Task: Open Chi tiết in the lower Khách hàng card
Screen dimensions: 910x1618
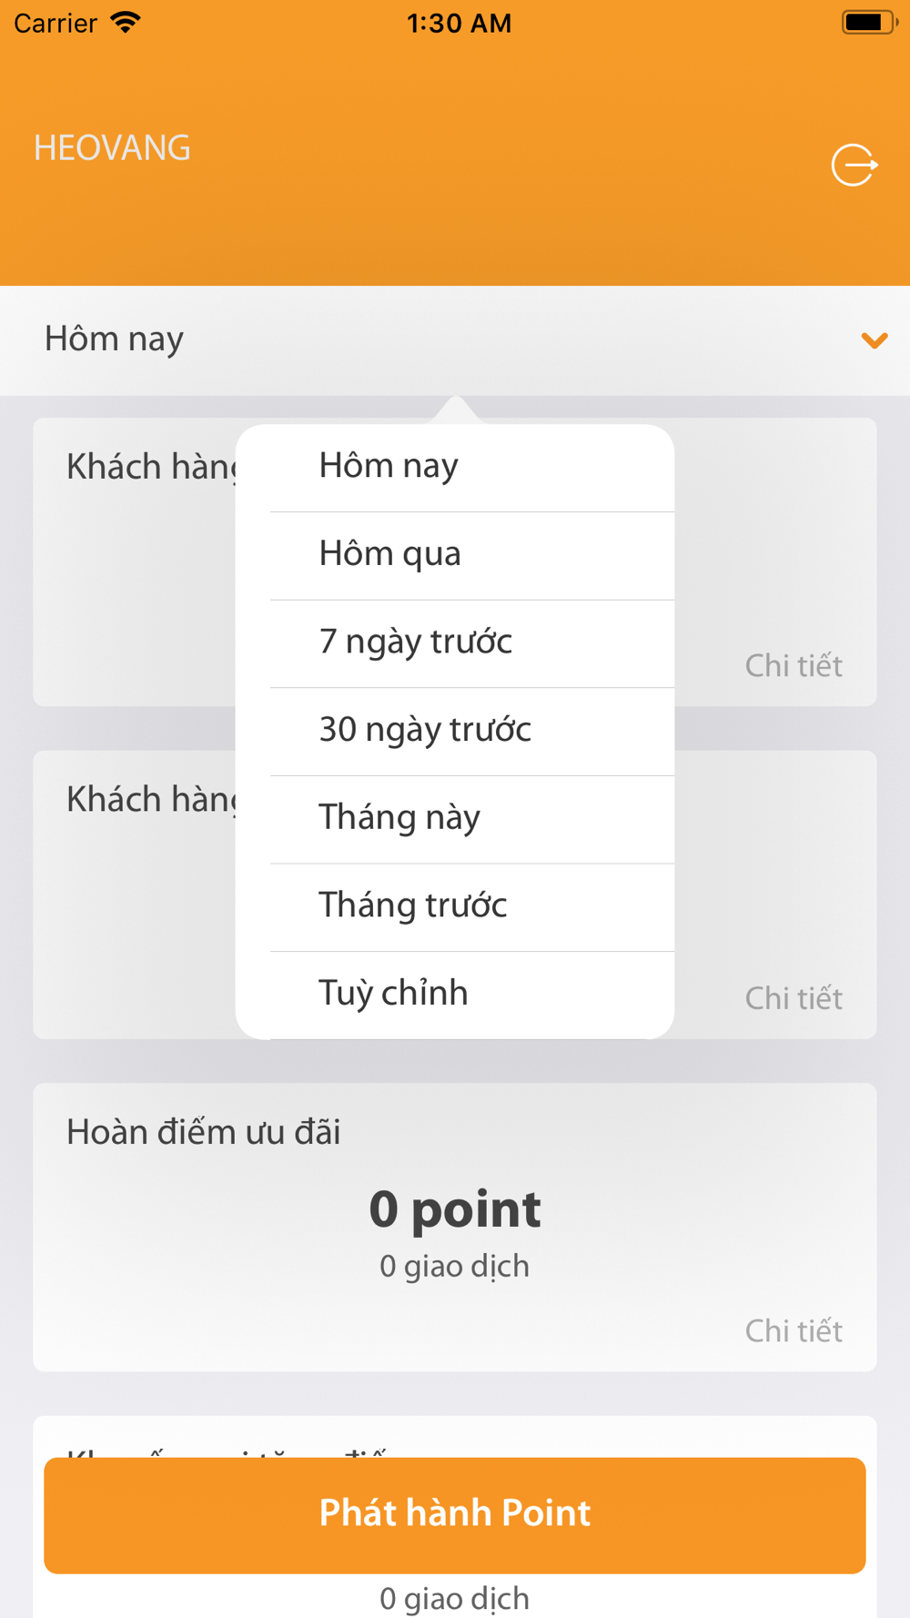Action: tap(794, 999)
